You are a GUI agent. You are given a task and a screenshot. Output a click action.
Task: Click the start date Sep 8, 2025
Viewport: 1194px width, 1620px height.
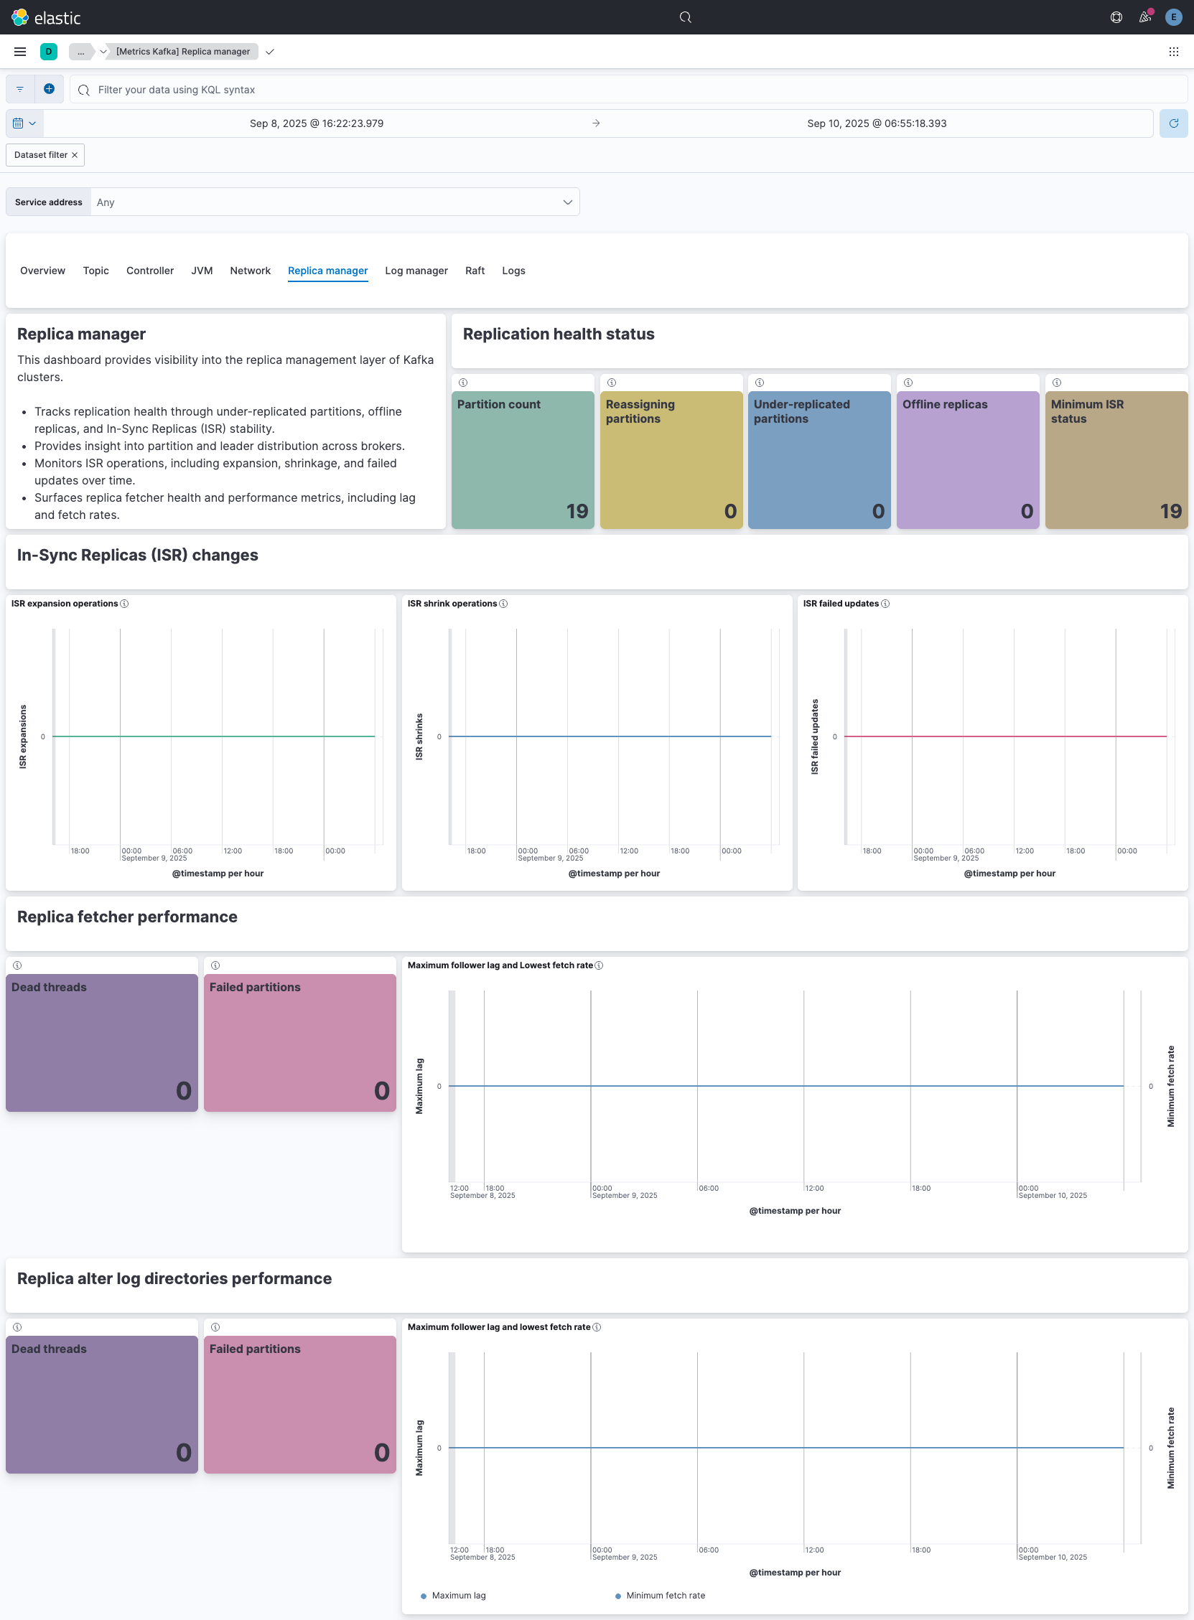click(317, 123)
